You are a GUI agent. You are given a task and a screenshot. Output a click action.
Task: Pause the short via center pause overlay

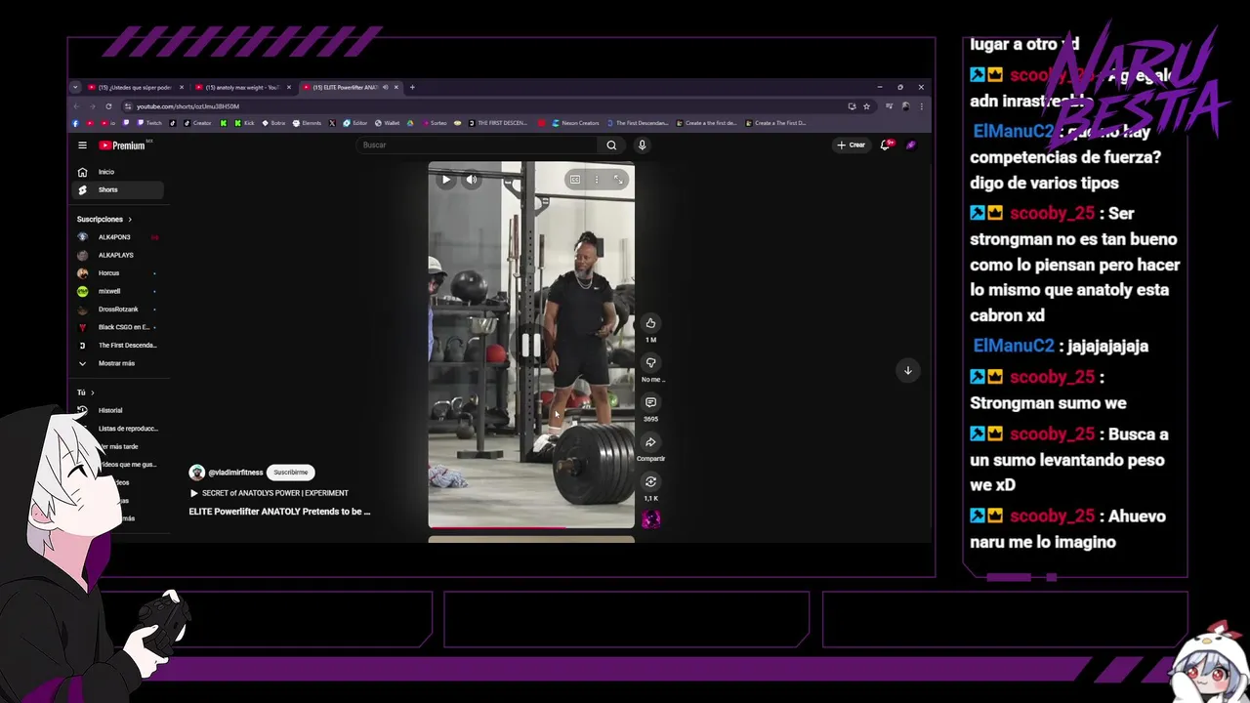tap(531, 345)
